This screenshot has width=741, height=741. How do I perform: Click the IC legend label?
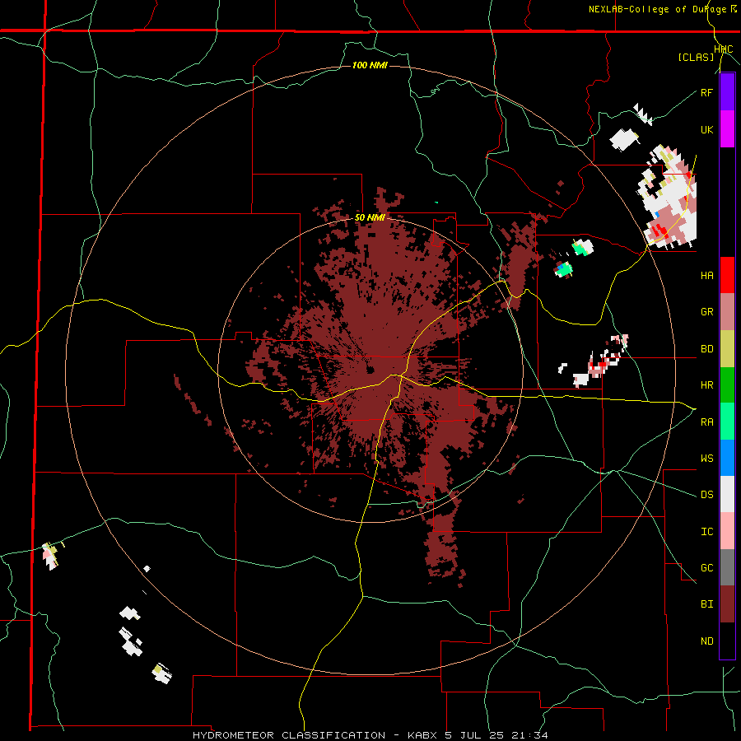(x=706, y=532)
